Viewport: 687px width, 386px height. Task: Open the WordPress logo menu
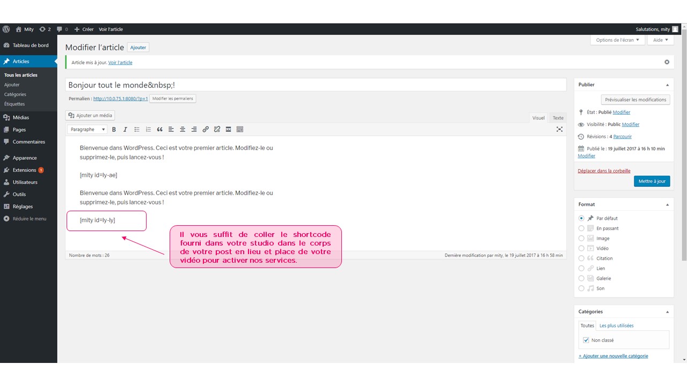6,29
